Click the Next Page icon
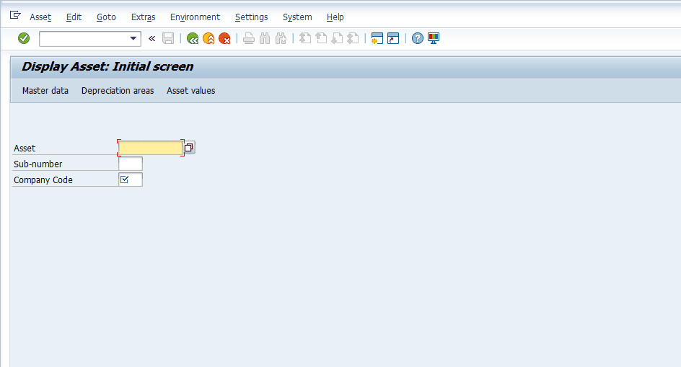The height and width of the screenshot is (367, 681). point(337,39)
